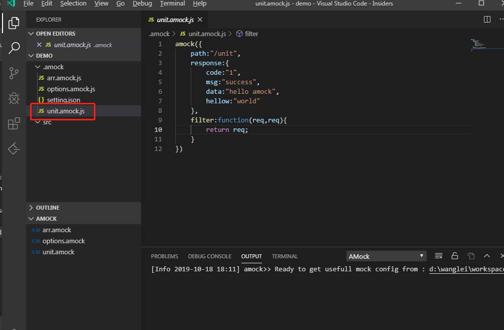Open the Source Control view
This screenshot has height=330, width=504.
tap(14, 73)
